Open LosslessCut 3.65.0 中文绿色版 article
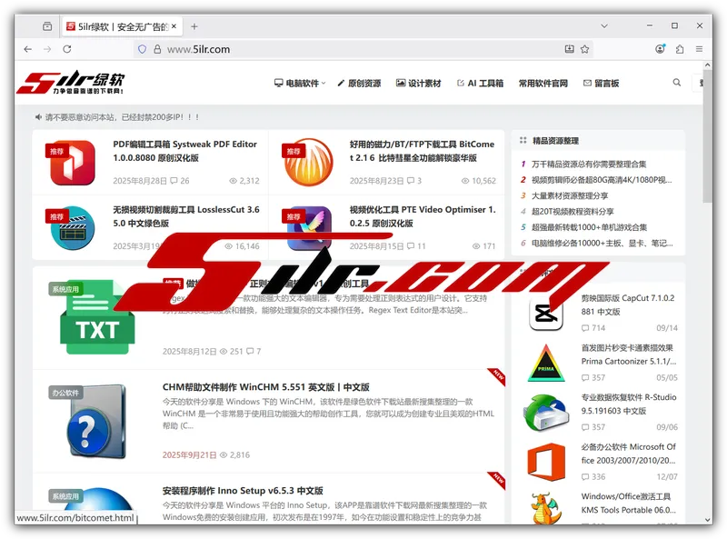 (186, 216)
